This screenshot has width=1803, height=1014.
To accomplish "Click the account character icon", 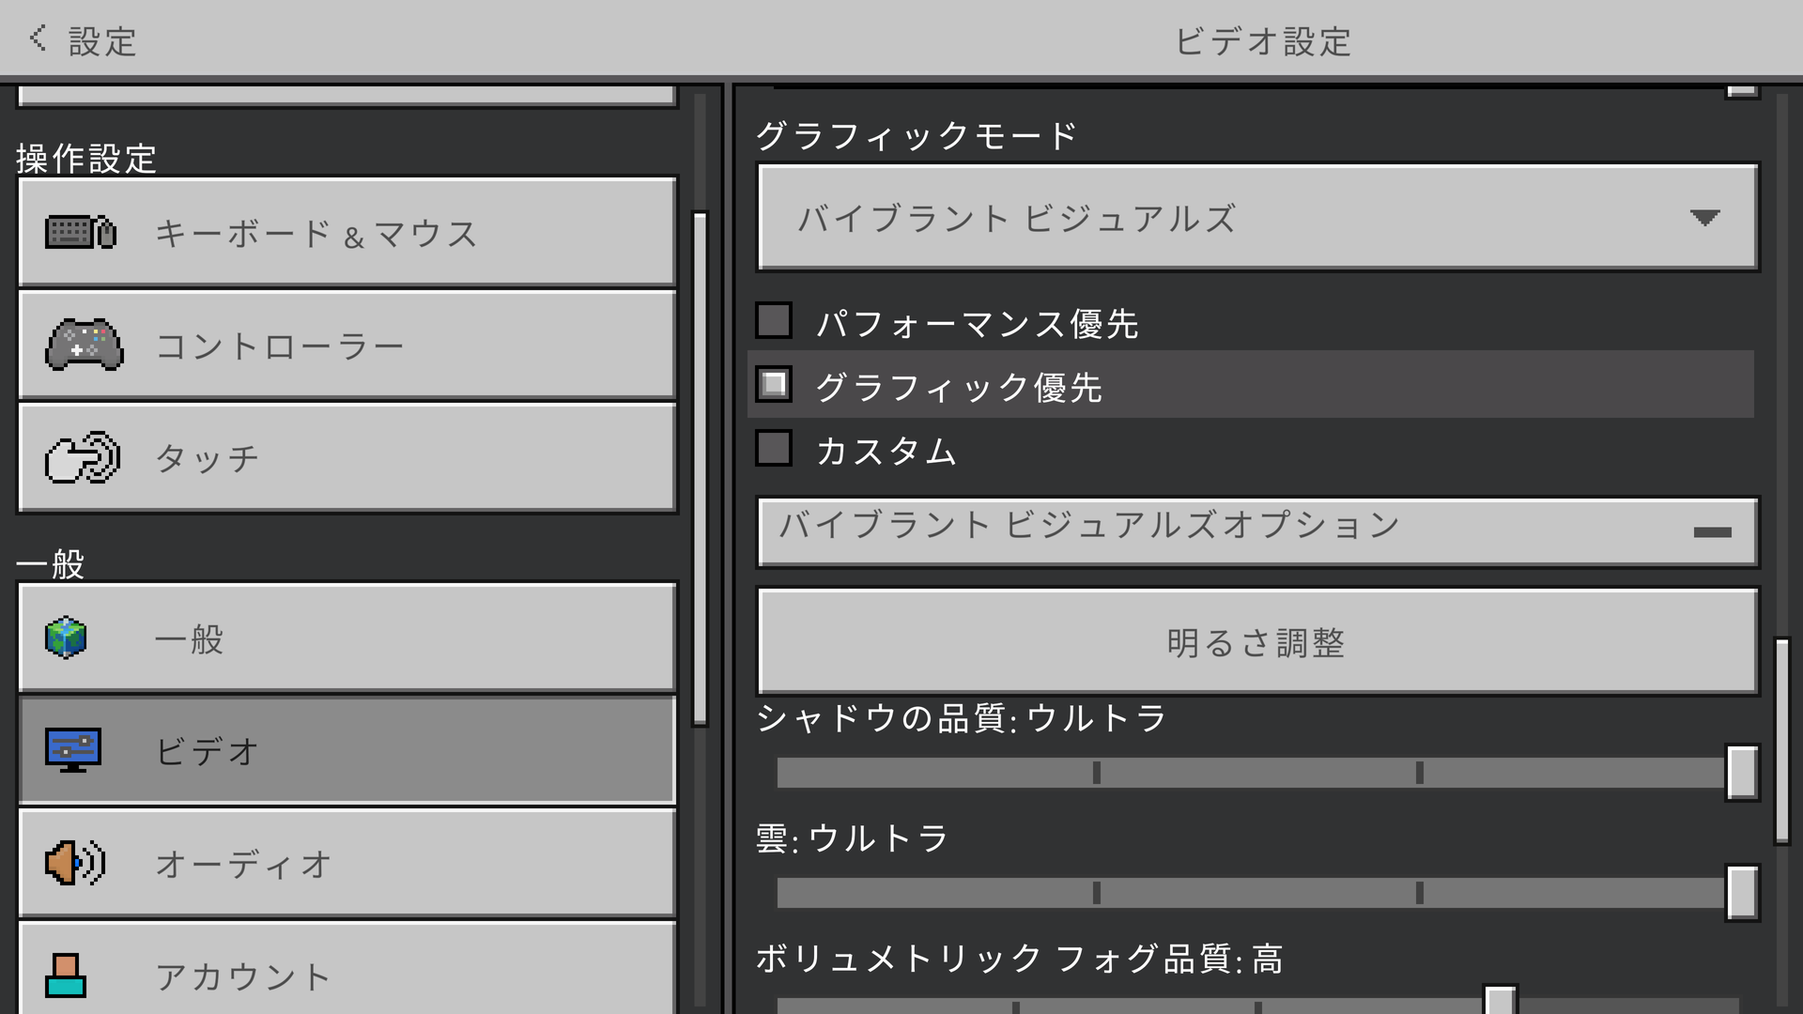I will (x=66, y=976).
